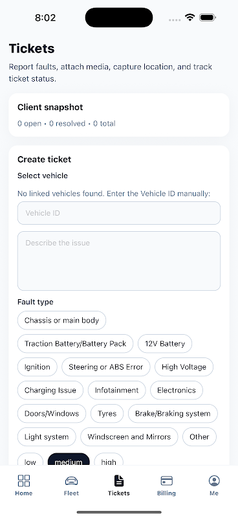Screen dimensions: 238x518
Task: Go to Fleet via car icon
Action: click(71, 480)
